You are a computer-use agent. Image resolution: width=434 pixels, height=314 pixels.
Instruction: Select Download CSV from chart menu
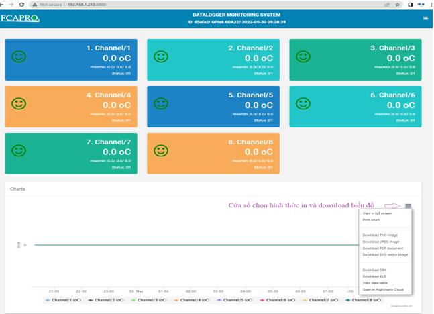click(374, 270)
